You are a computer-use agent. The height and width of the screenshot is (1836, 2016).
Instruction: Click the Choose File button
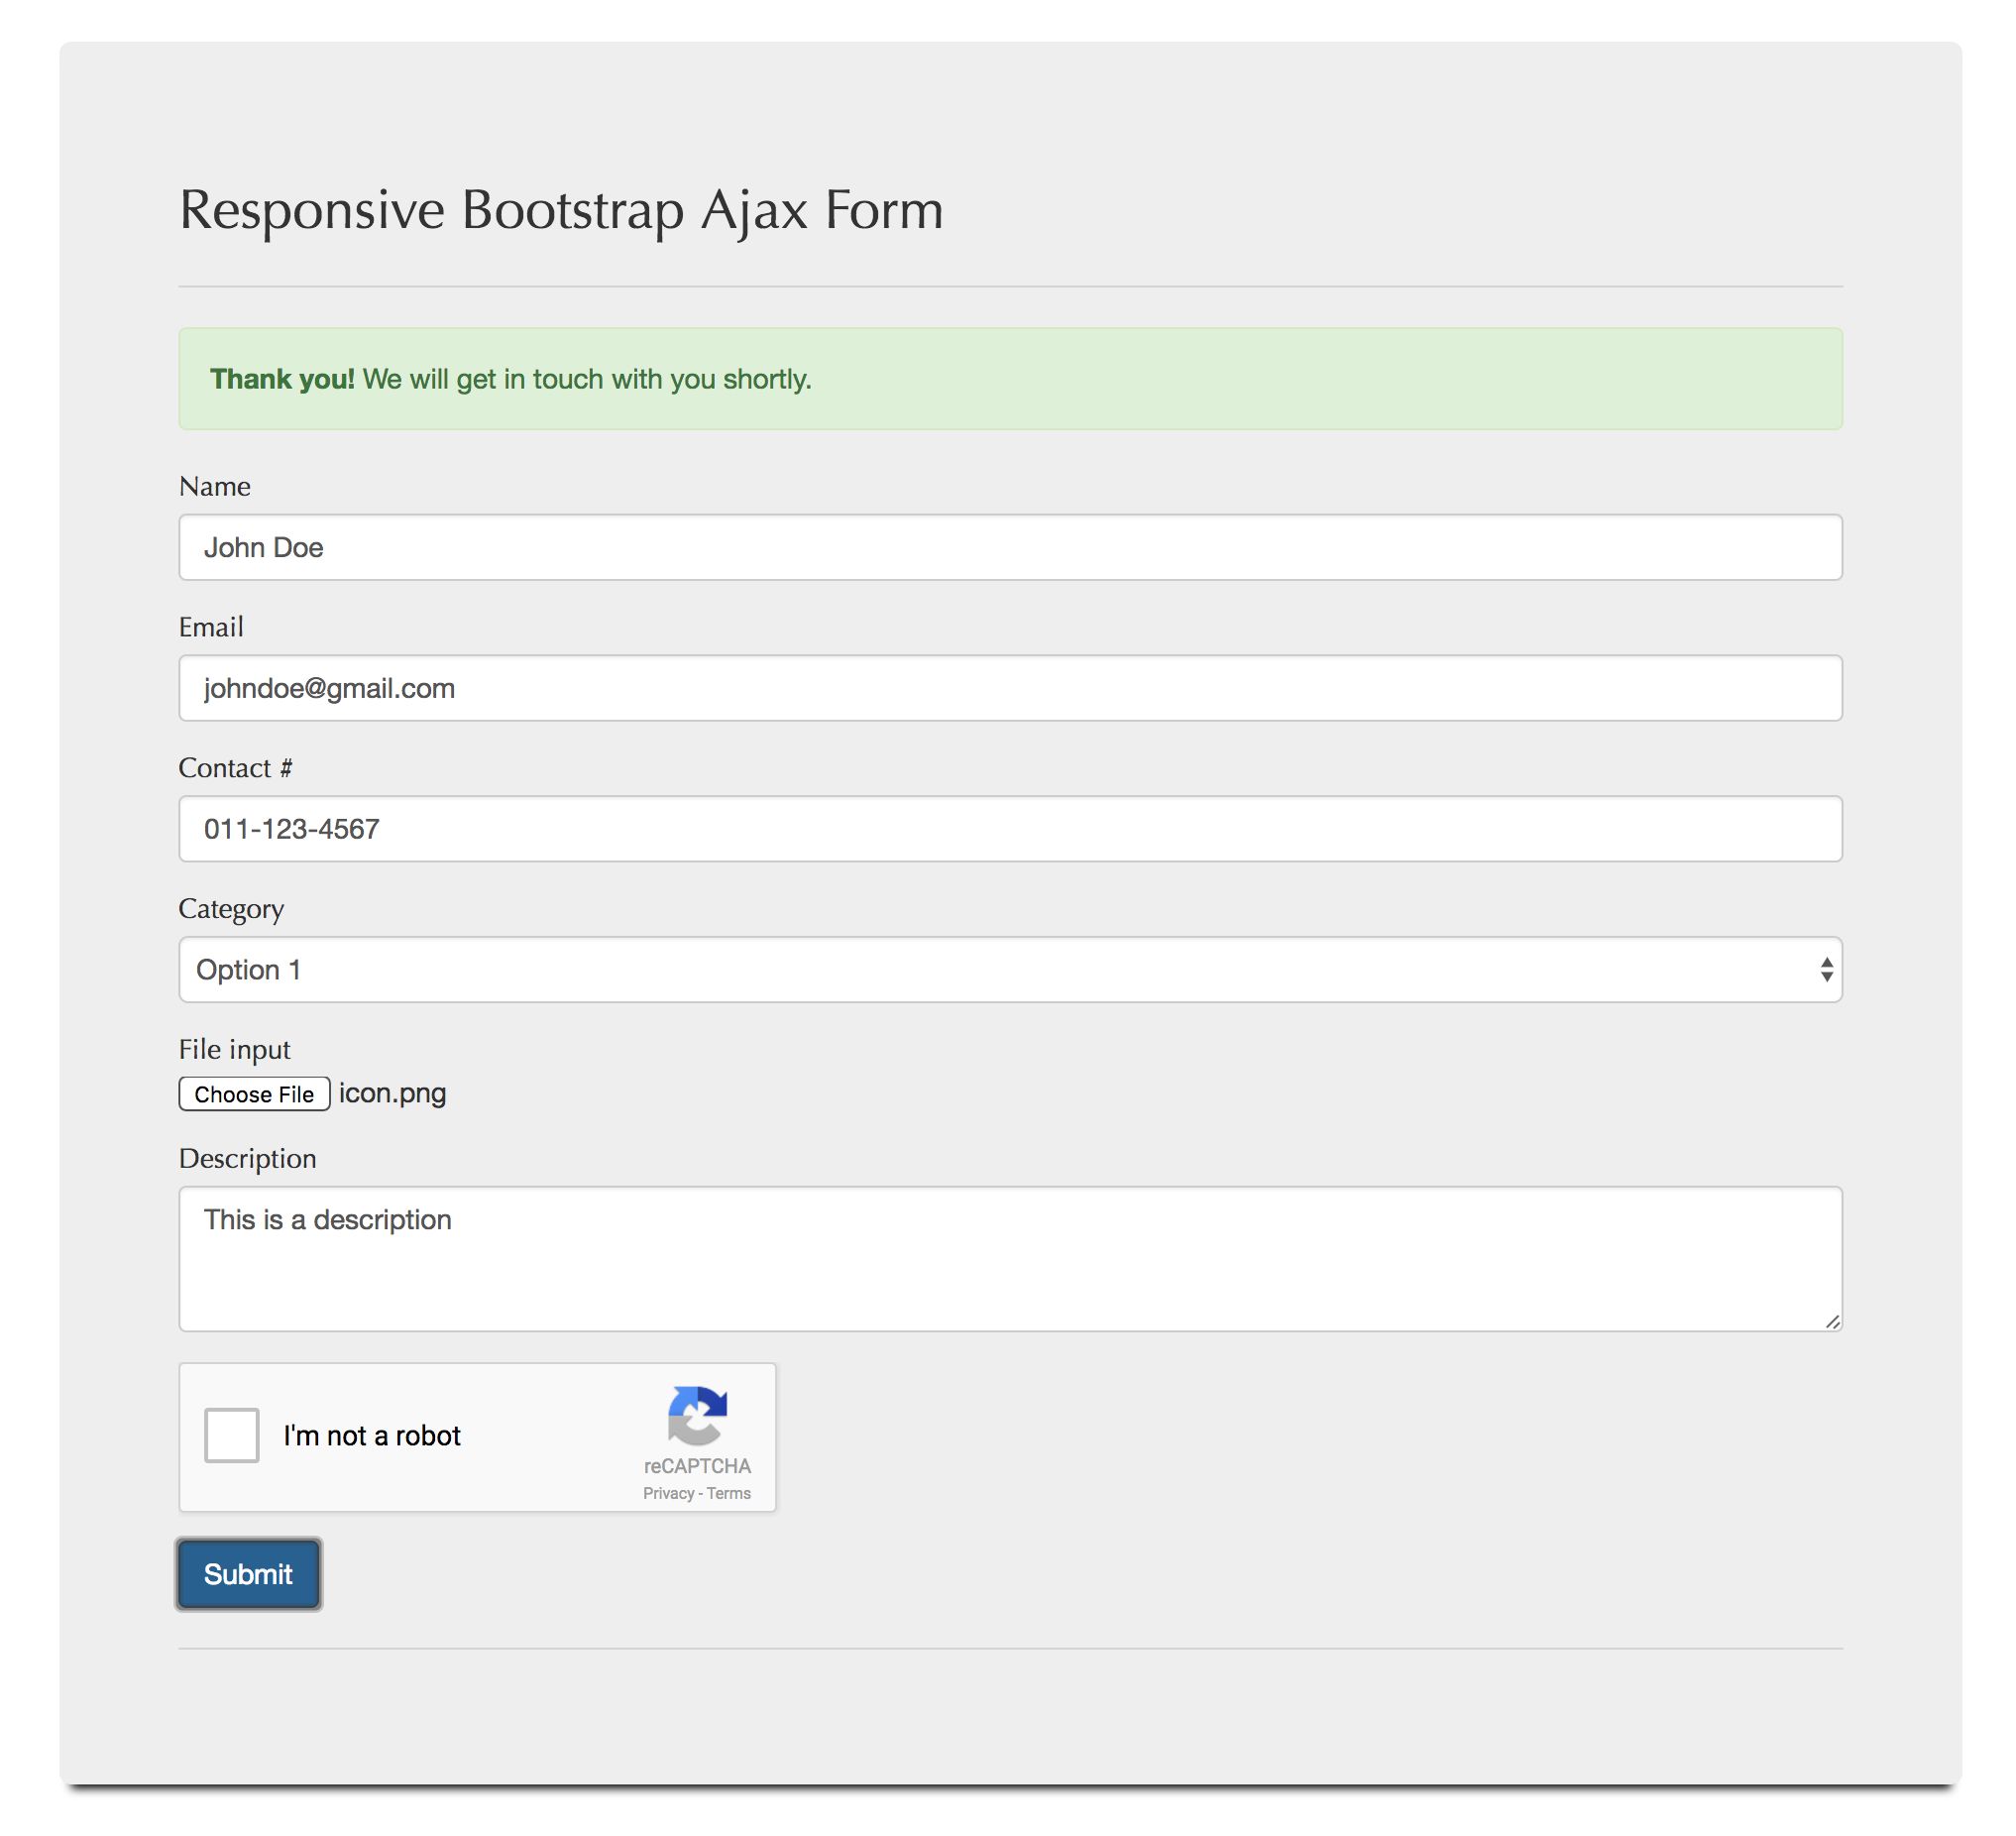coord(254,1094)
